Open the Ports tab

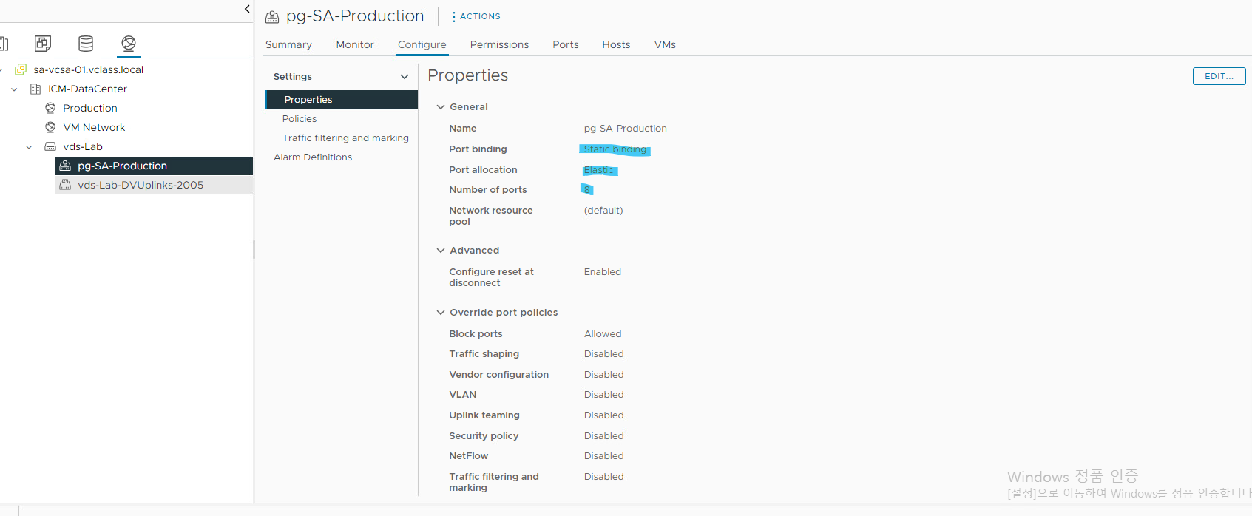(566, 44)
